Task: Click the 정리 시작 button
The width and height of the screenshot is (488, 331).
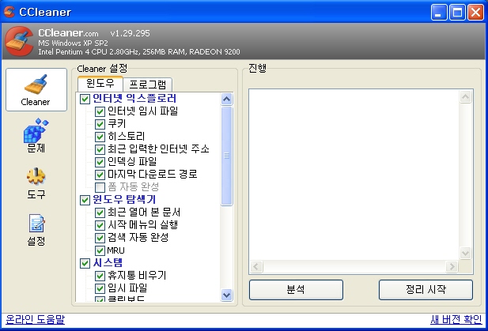Action: coord(426,290)
